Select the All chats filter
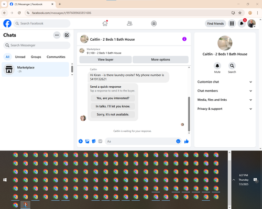 click(x=7, y=57)
